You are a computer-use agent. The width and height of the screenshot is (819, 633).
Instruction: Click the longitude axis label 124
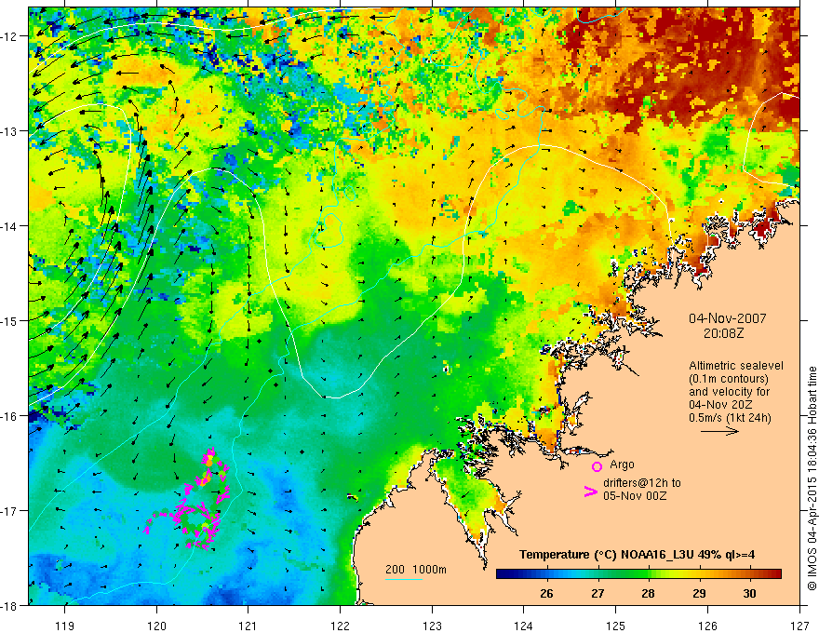click(x=524, y=626)
